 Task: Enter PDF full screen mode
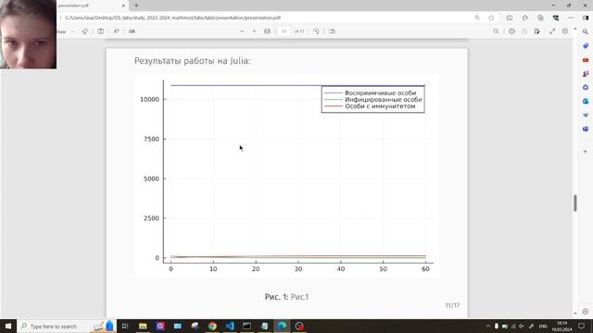[x=552, y=31]
